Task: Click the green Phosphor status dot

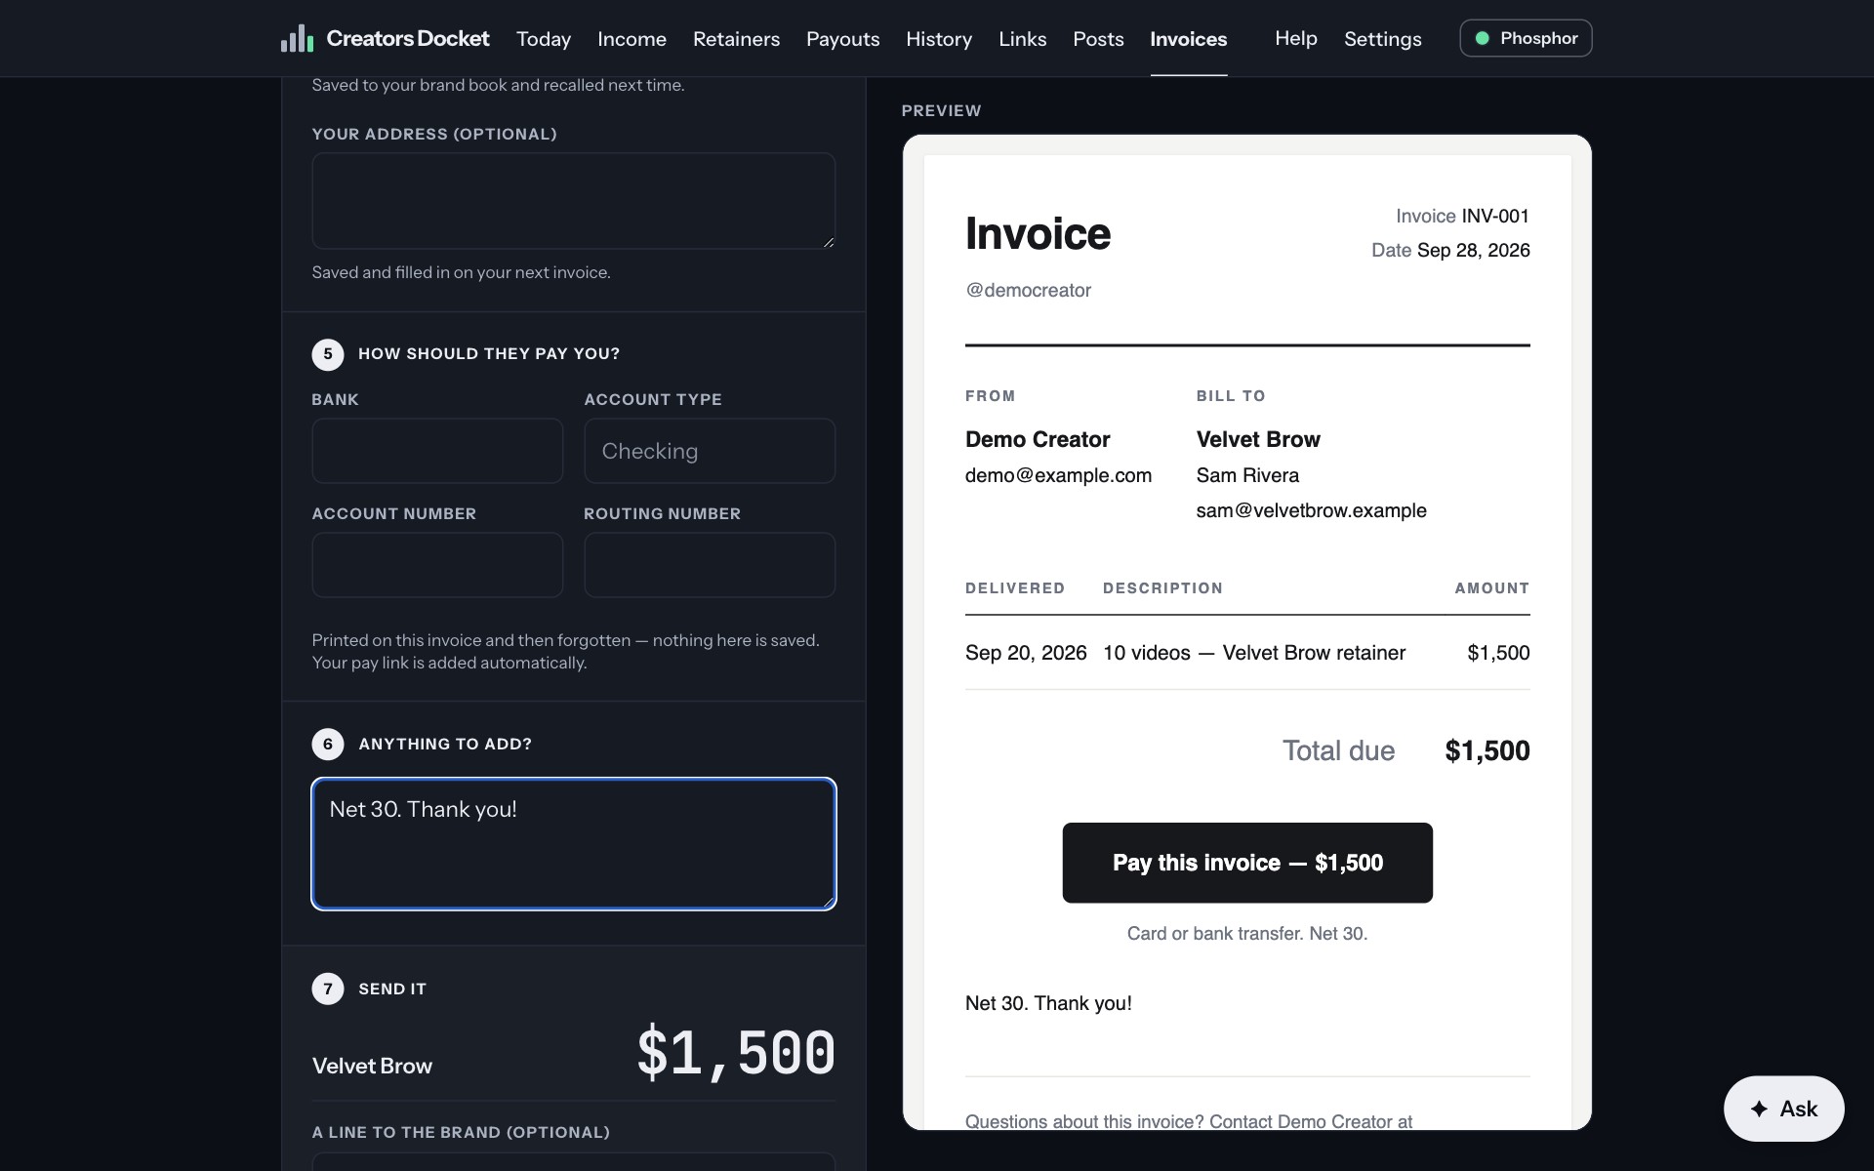Action: coord(1482,38)
